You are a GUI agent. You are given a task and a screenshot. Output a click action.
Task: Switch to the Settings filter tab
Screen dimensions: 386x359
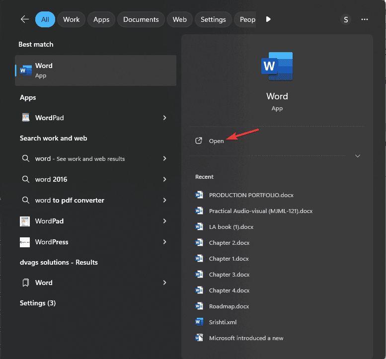click(x=213, y=19)
